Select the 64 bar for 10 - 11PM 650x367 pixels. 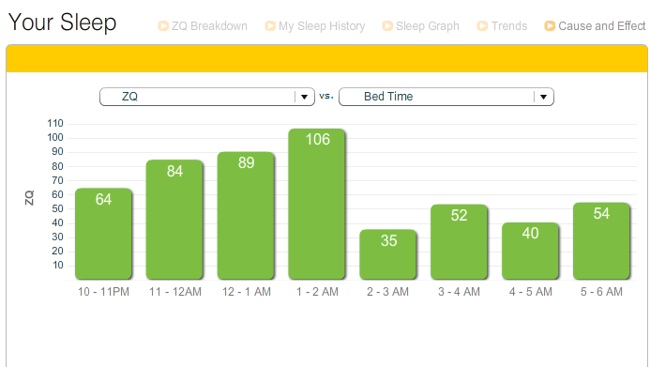(103, 234)
